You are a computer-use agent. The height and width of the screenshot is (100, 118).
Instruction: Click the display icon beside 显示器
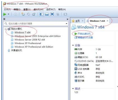pos(76,81)
